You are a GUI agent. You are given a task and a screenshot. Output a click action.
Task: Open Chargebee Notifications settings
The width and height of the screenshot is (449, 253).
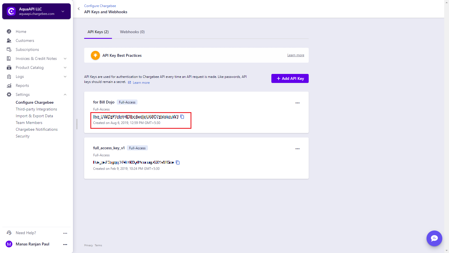pyautogui.click(x=37, y=129)
